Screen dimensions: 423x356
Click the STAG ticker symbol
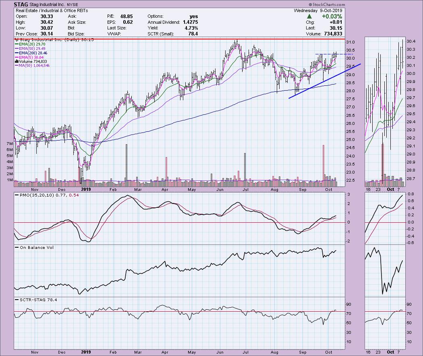21,4
